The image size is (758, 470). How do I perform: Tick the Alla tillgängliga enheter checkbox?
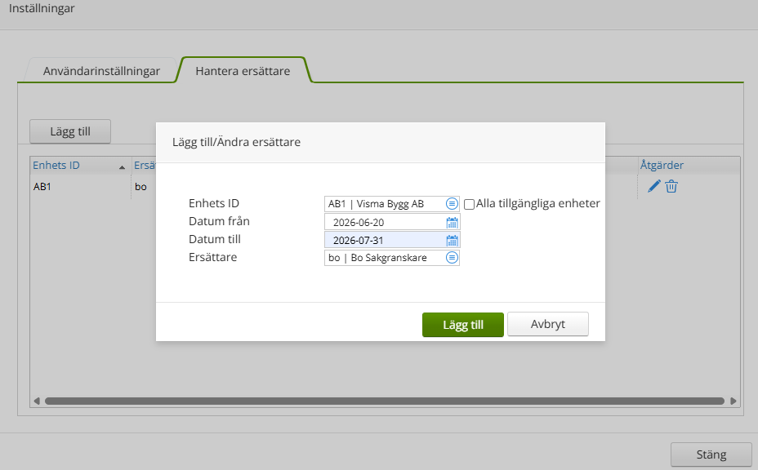tap(469, 204)
